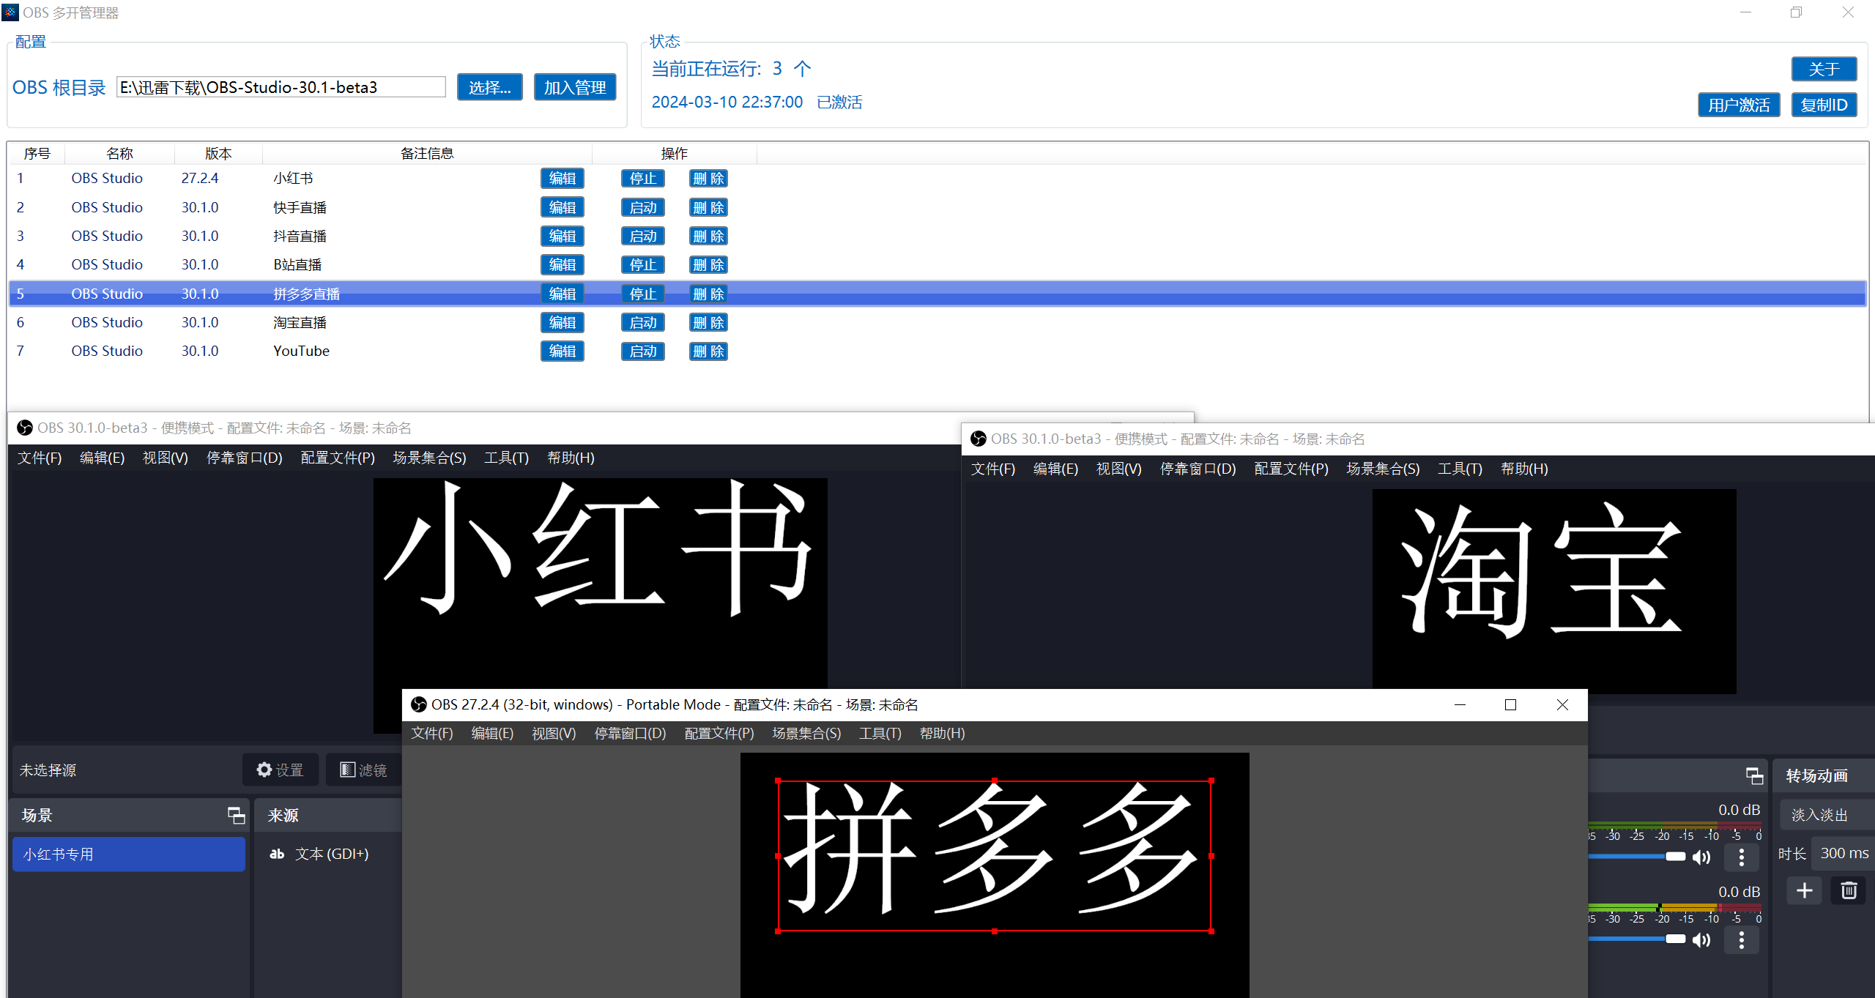Click OBS logo in the 小红书 window title bar
Viewport: 1875px width, 998px height.
point(25,428)
